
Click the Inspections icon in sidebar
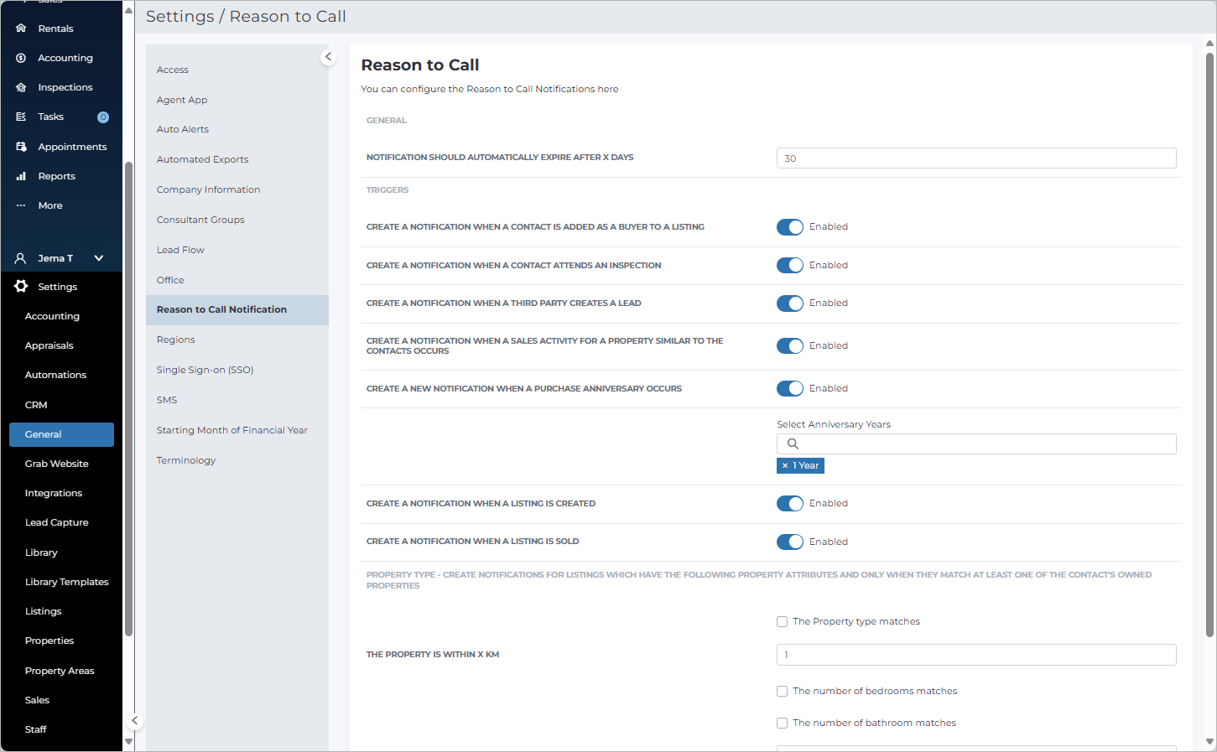coord(21,87)
